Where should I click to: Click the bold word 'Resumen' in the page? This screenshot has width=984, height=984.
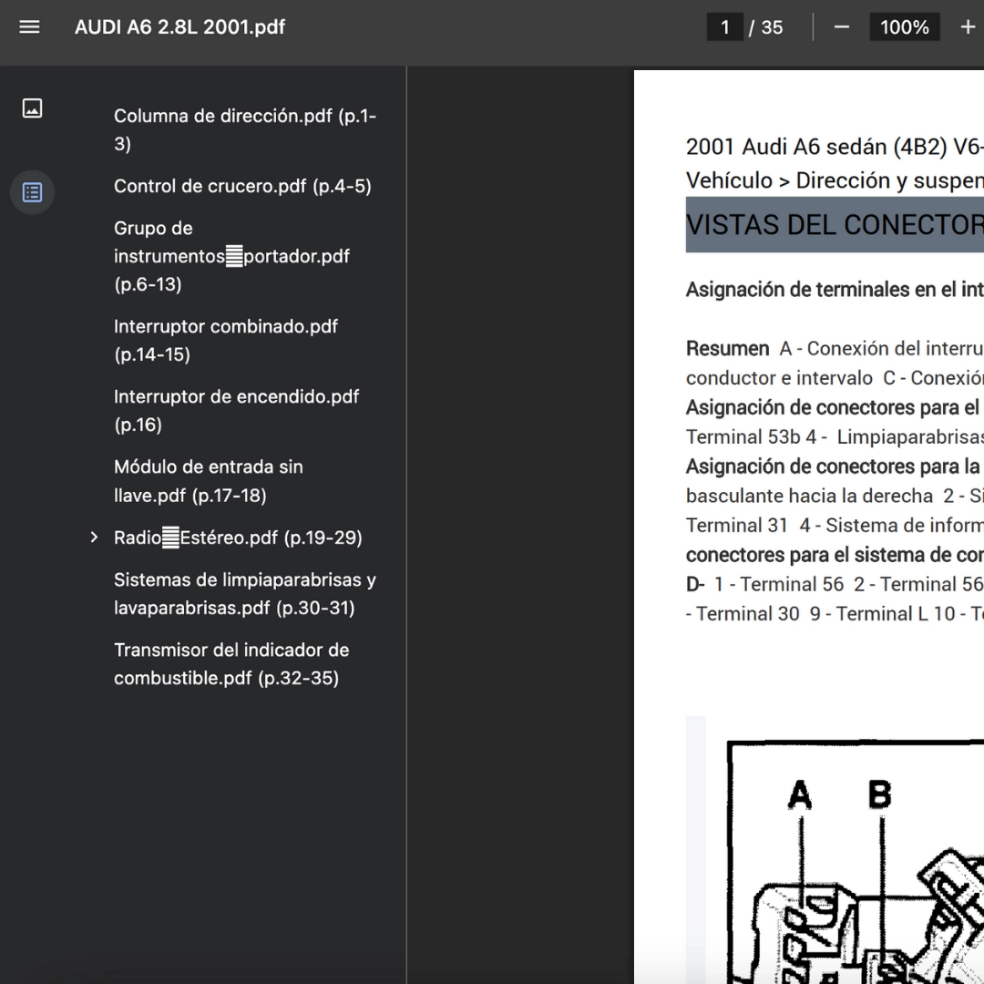click(x=727, y=348)
